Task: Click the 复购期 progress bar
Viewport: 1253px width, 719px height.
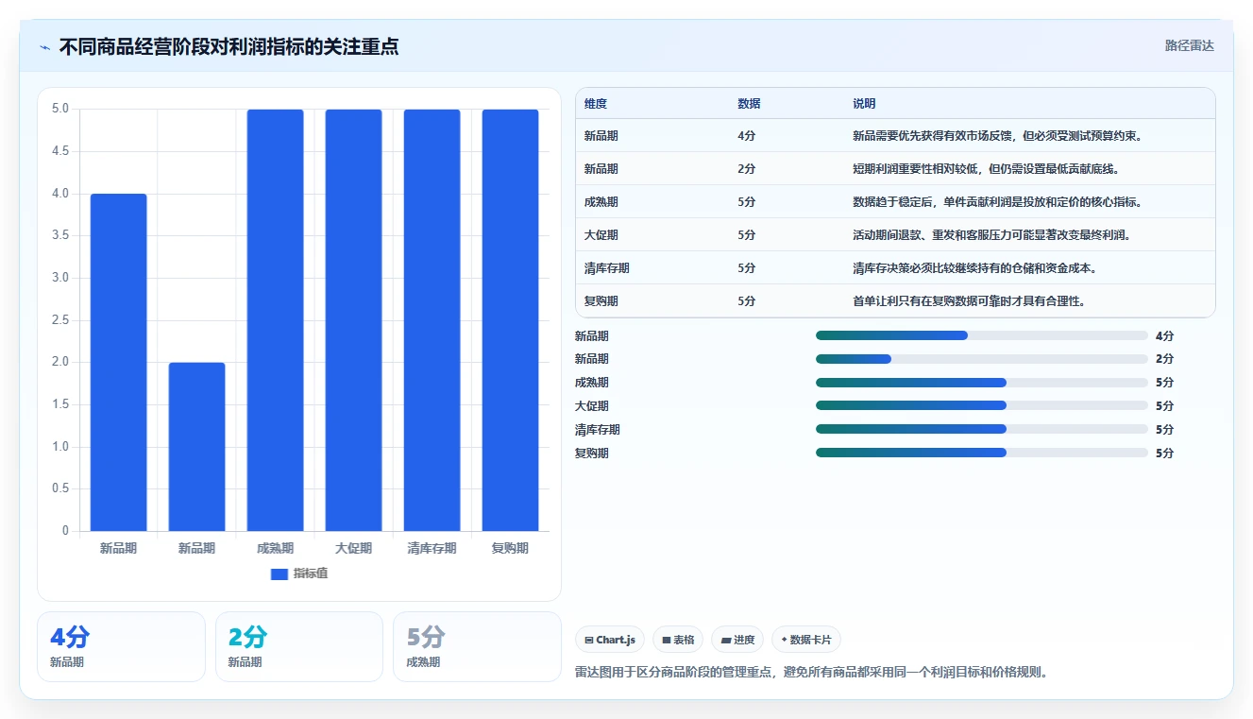Action: (x=982, y=454)
